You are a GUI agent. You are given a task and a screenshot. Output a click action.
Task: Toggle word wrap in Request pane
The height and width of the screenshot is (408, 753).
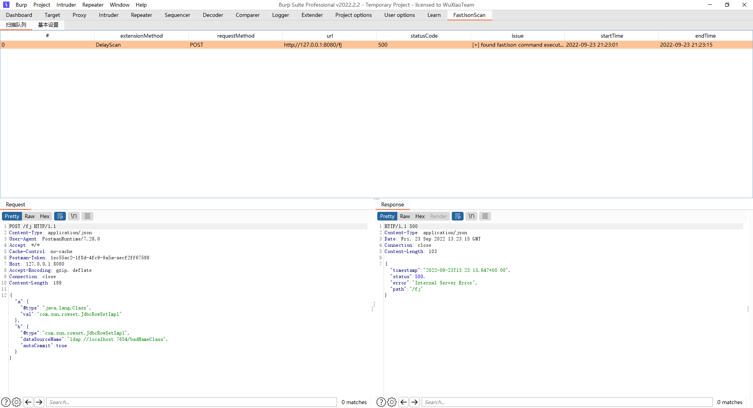coord(60,216)
